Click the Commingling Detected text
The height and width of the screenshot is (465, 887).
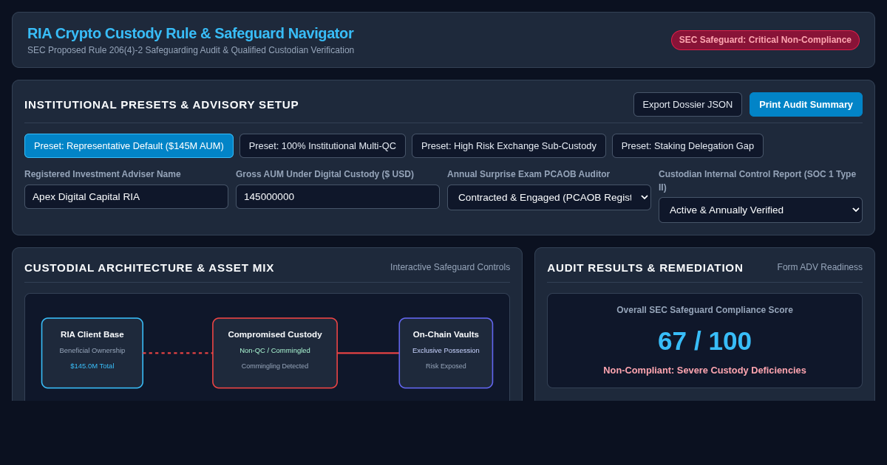(x=275, y=366)
